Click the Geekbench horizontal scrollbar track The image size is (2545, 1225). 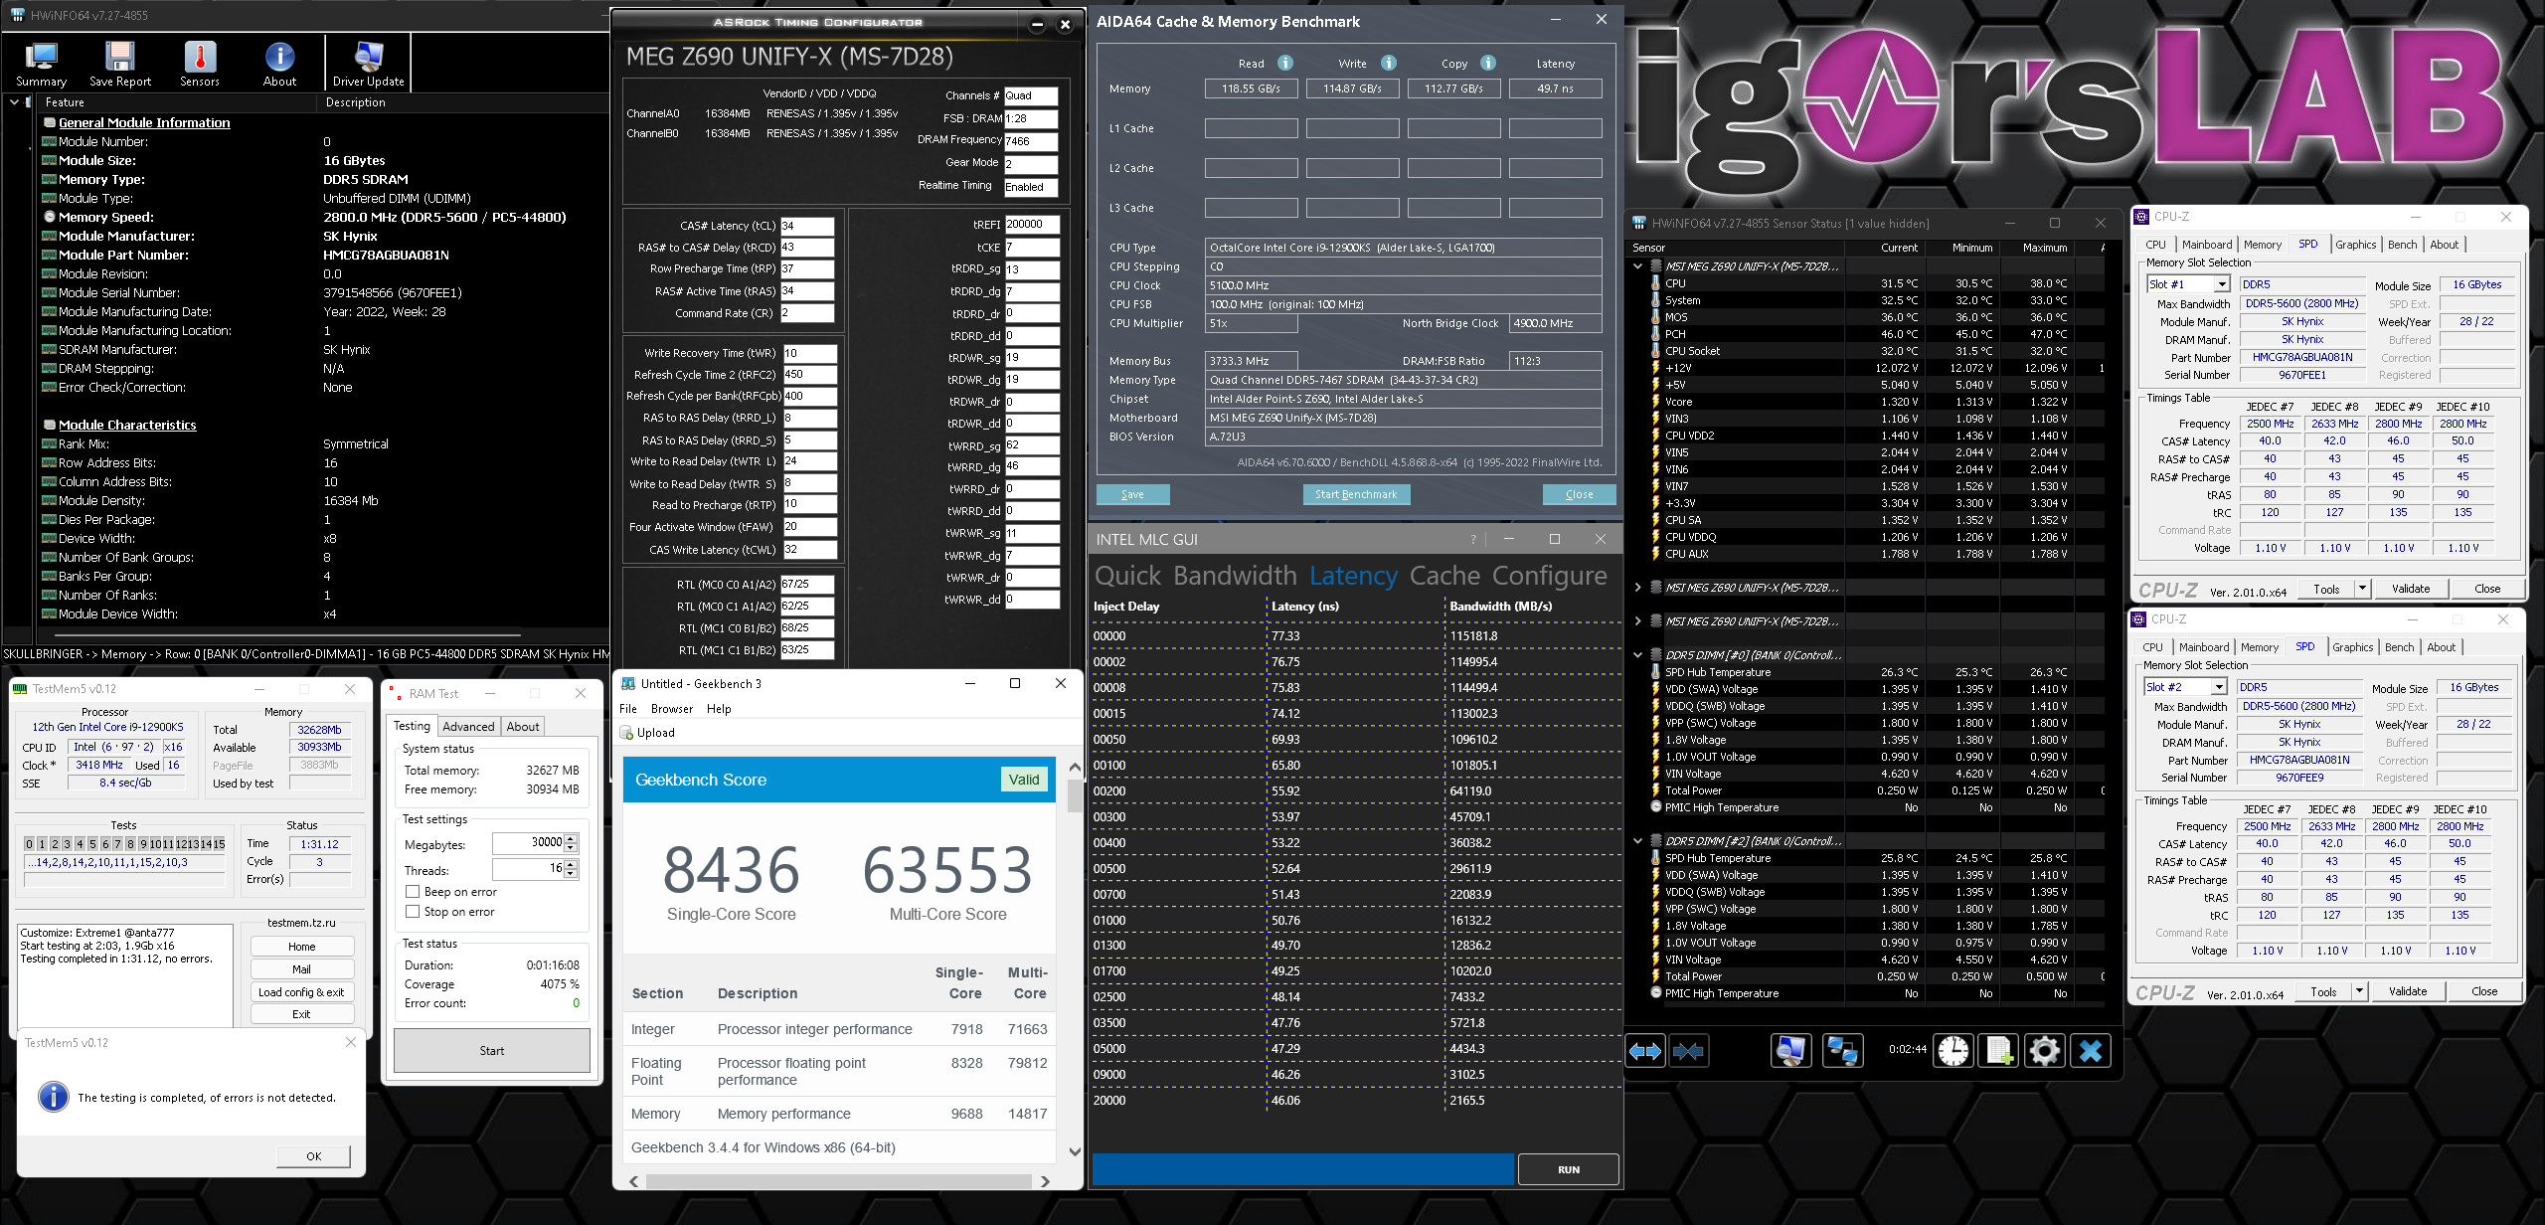point(839,1181)
